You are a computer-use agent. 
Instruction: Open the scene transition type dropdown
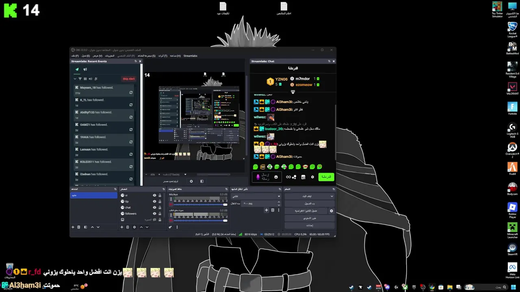coord(256,196)
